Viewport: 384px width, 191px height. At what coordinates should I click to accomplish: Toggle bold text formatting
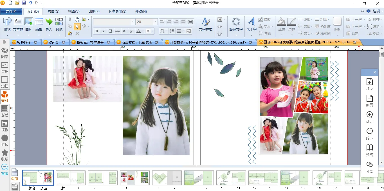click(96, 31)
